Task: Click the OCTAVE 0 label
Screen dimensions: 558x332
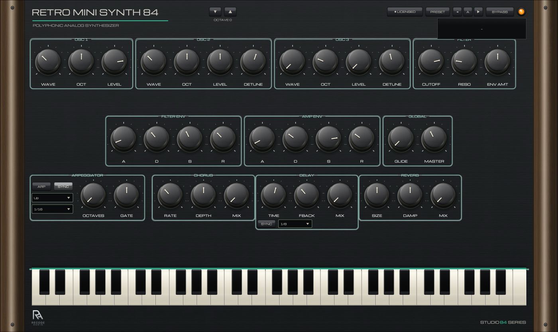Action: [x=223, y=20]
